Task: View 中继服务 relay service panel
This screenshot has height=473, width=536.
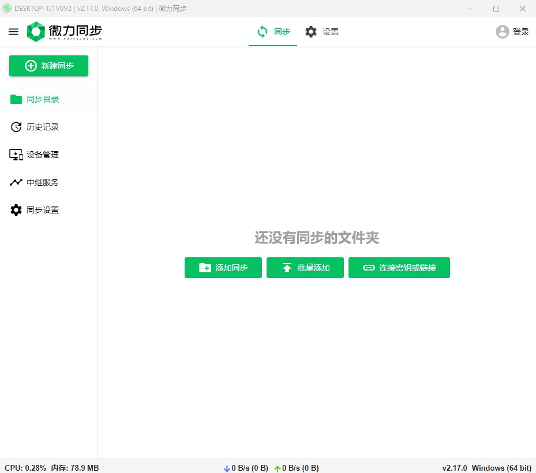Action: click(43, 182)
